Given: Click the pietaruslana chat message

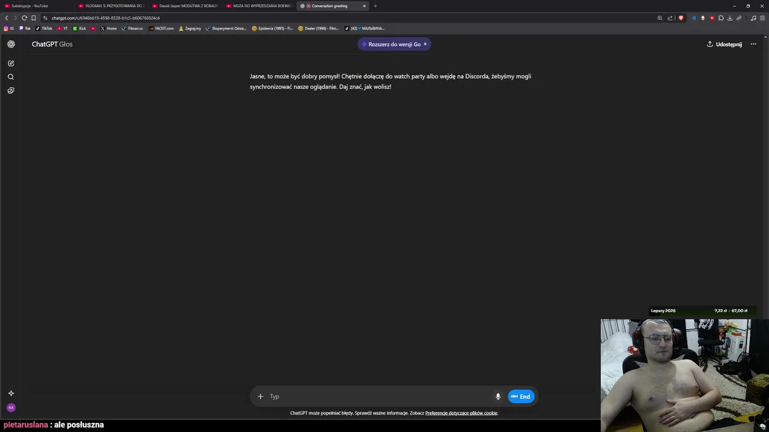Looking at the screenshot, I should [x=53, y=425].
